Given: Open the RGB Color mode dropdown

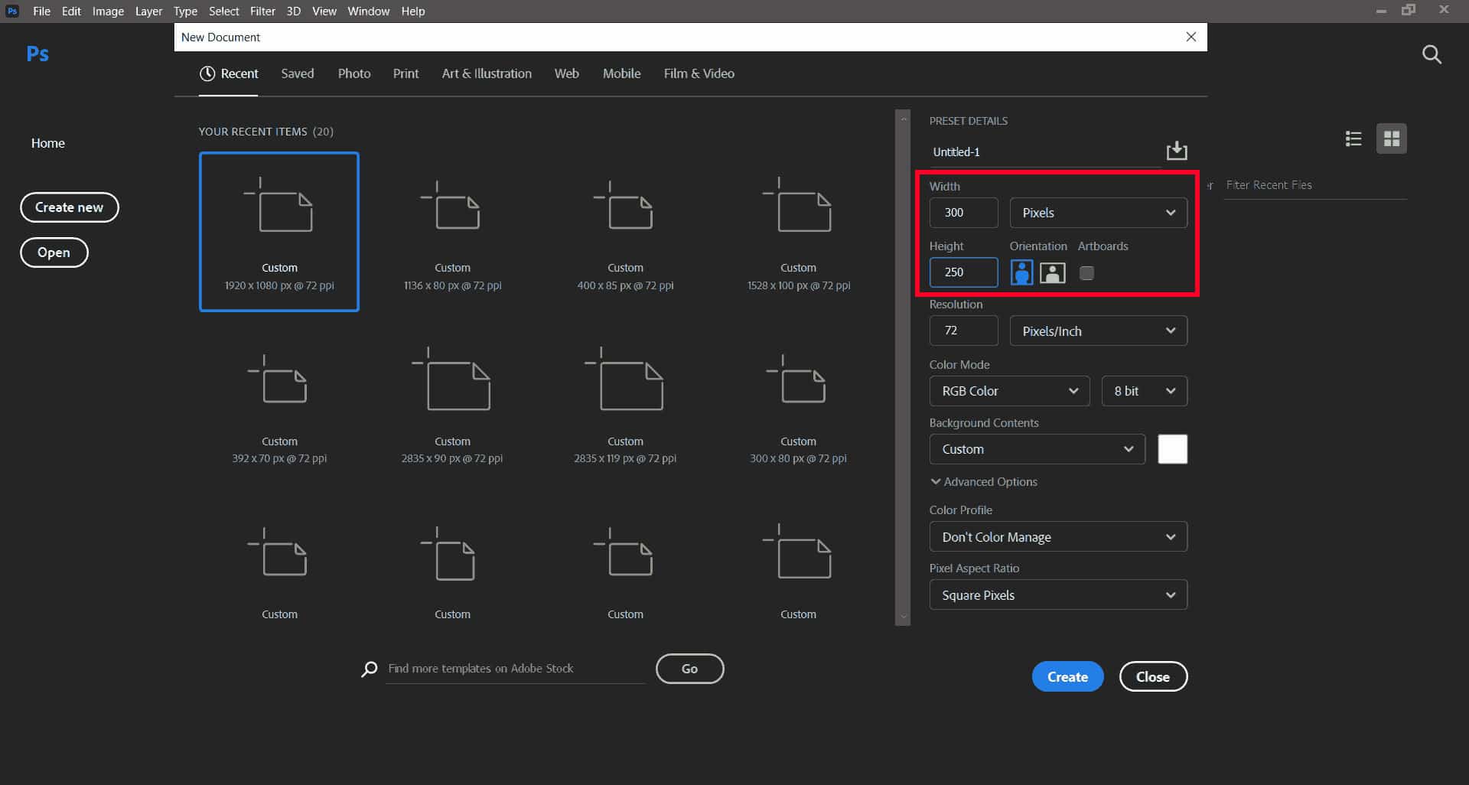Looking at the screenshot, I should [1009, 391].
